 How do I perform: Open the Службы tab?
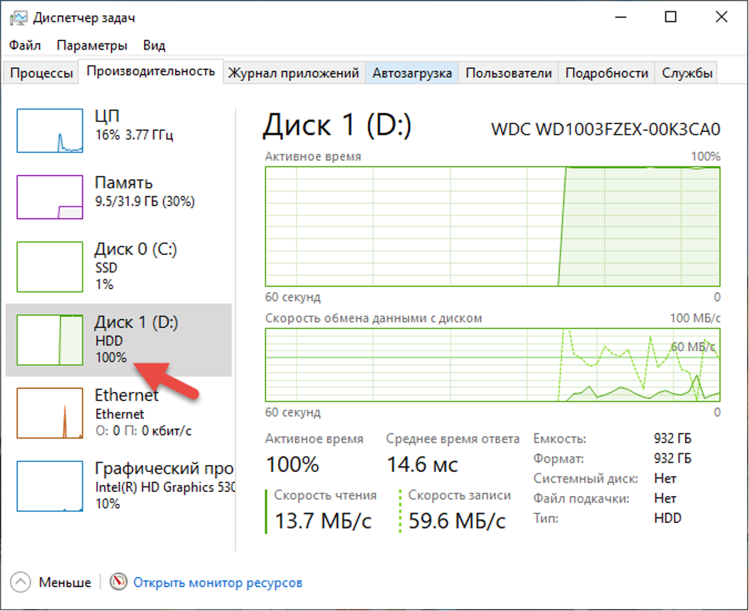pos(686,72)
